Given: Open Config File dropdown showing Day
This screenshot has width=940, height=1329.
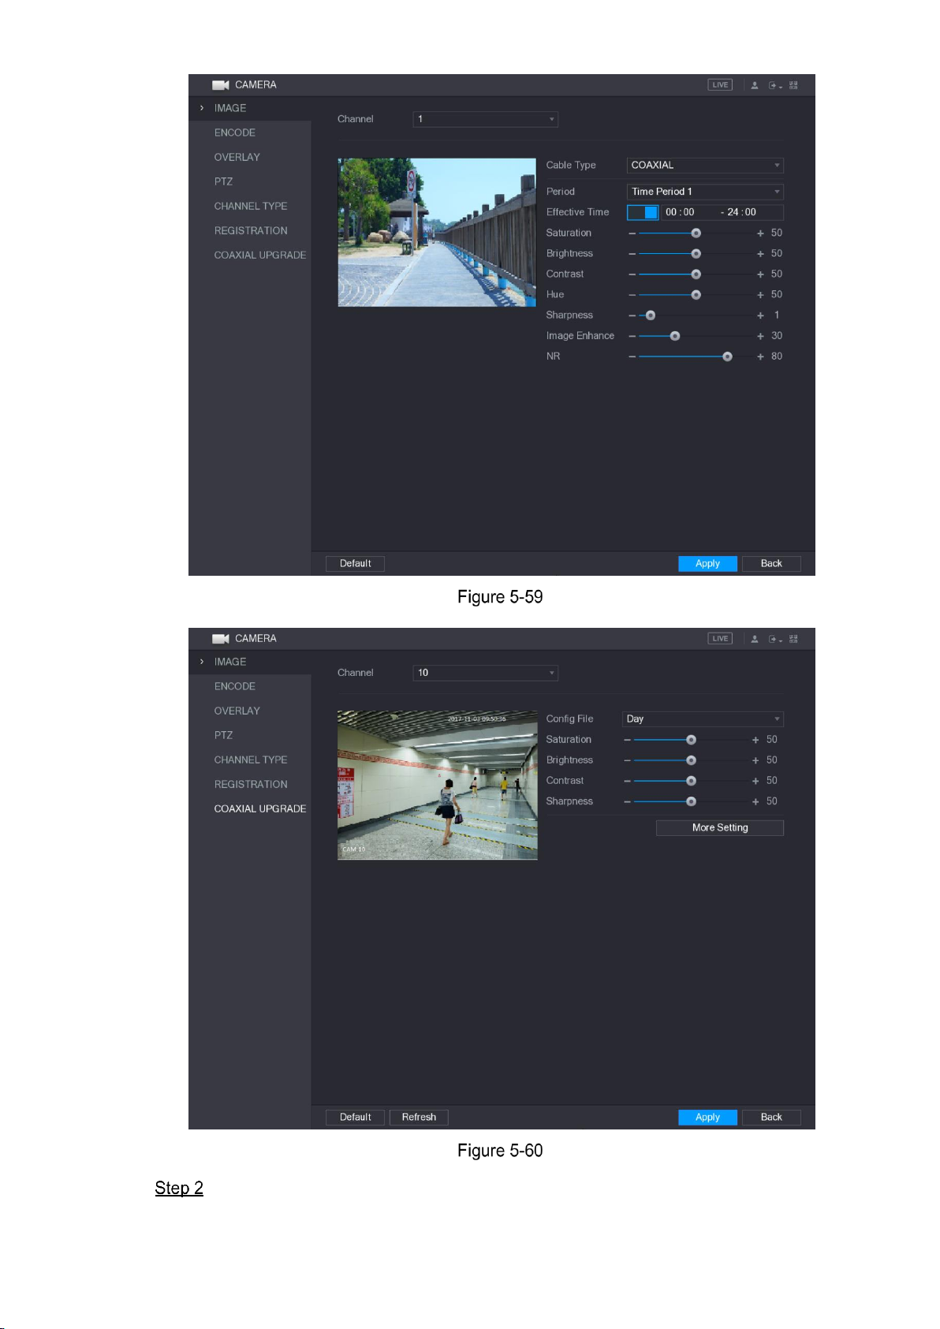Looking at the screenshot, I should pyautogui.click(x=703, y=719).
